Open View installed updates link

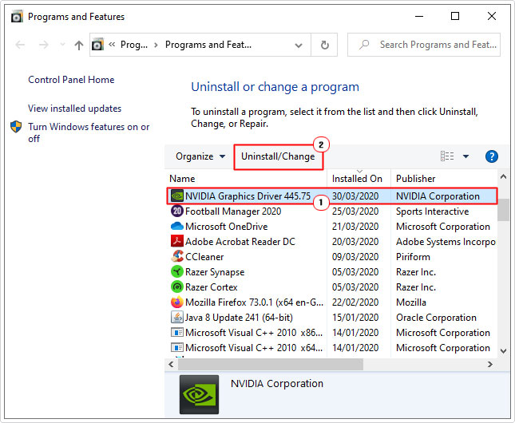pyautogui.click(x=74, y=109)
